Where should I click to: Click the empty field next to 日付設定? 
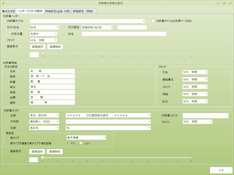[x=132, y=27]
